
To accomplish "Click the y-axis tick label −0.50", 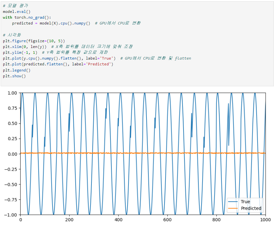I will click(x=11, y=184).
